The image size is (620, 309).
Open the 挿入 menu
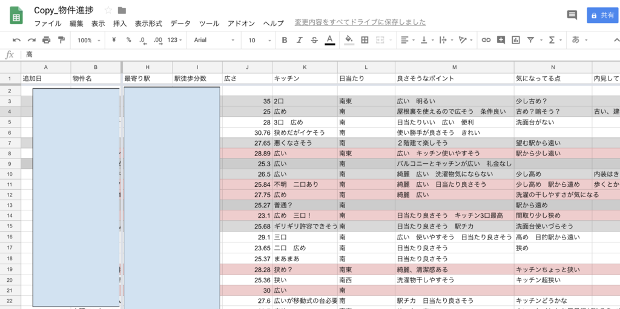click(x=120, y=24)
